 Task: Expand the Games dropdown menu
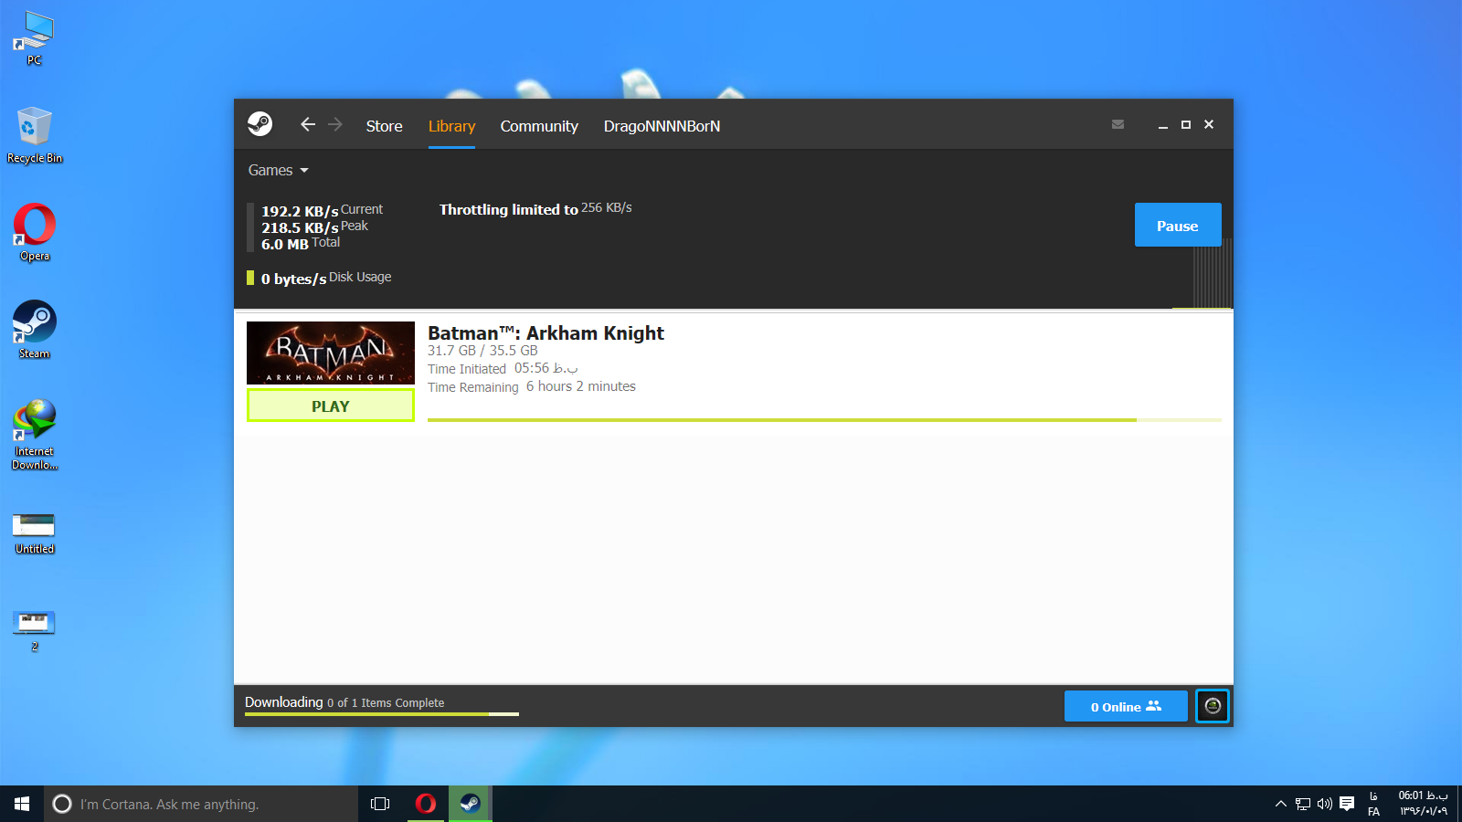(278, 171)
